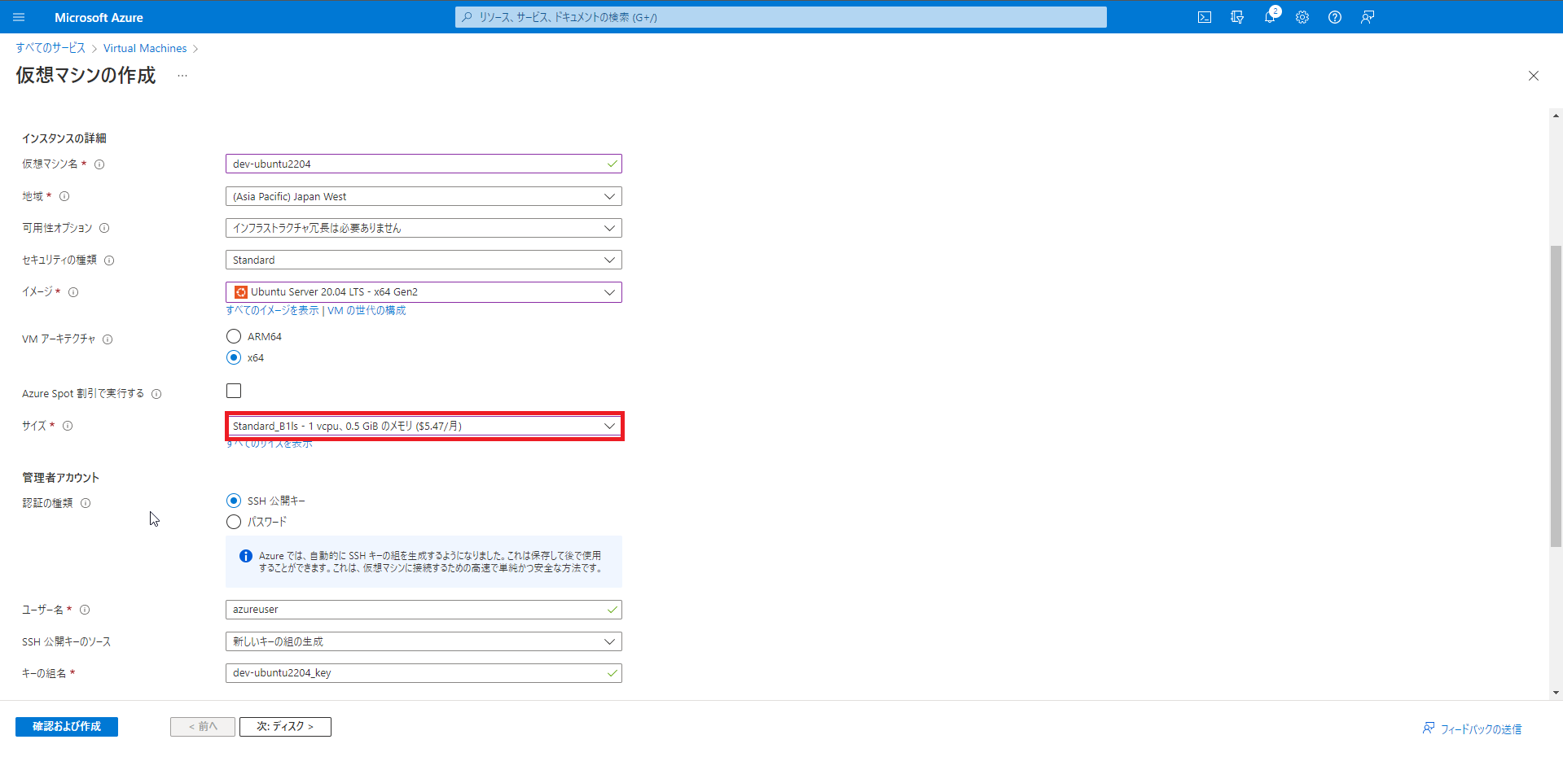
Task: Enable the Azure Spot discount checkbox
Action: click(234, 391)
